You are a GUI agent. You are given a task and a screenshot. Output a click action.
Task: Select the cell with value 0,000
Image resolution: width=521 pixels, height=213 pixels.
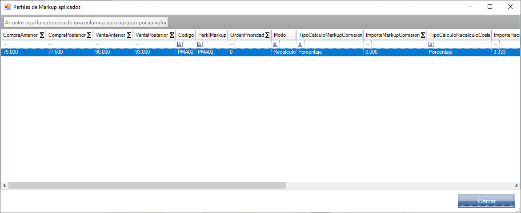[x=395, y=52]
